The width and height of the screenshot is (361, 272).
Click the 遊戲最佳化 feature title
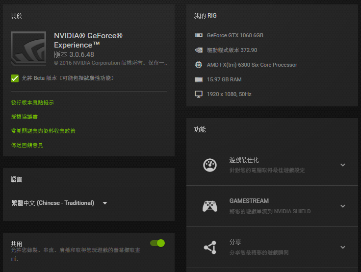point(244,160)
